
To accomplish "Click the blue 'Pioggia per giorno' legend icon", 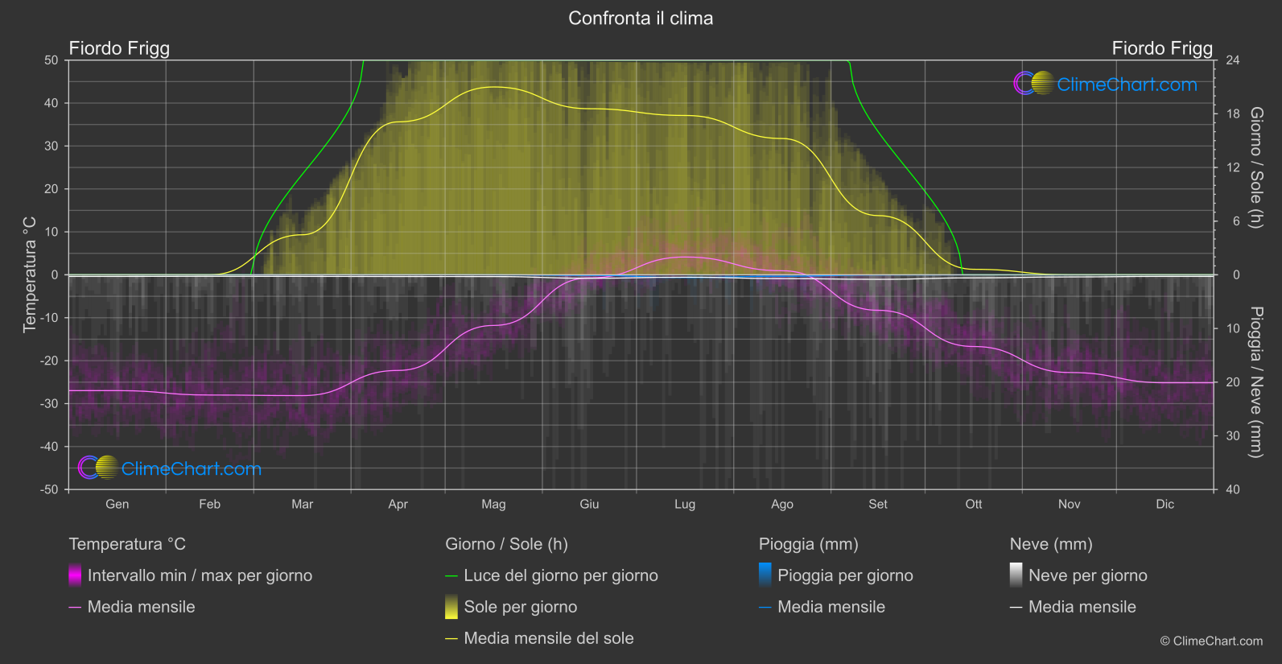I will click(765, 575).
